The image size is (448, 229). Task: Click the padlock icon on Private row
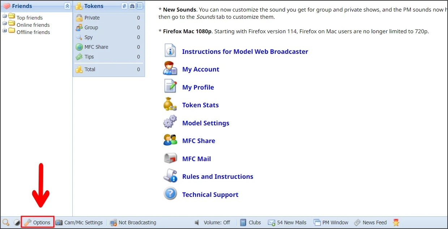pos(79,18)
